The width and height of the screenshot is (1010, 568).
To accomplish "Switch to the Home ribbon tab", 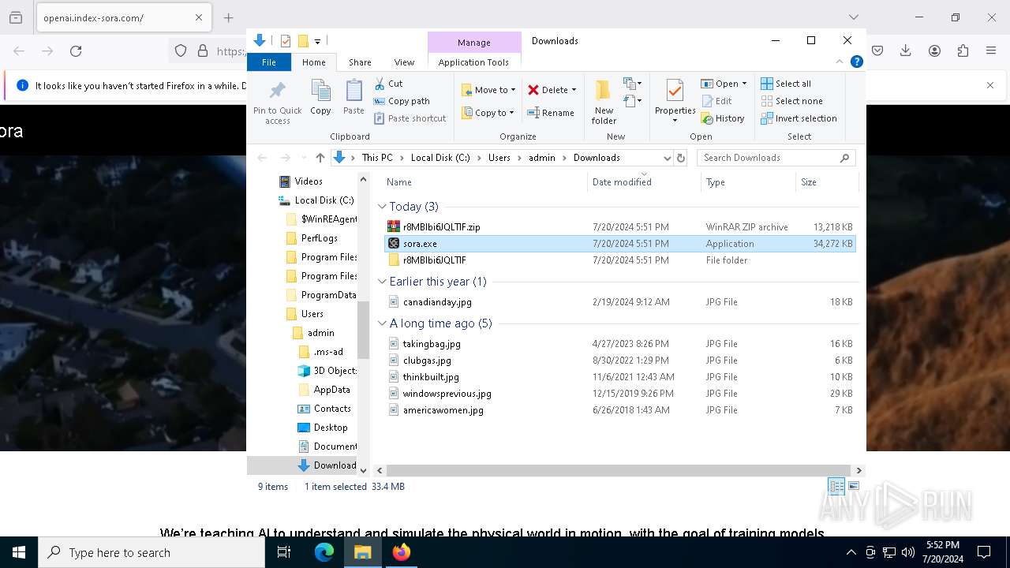I will [313, 62].
